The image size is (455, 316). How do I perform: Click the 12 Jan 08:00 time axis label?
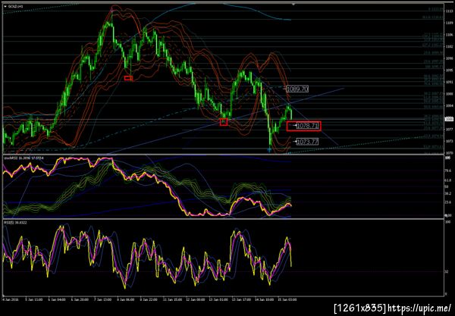click(x=196, y=299)
